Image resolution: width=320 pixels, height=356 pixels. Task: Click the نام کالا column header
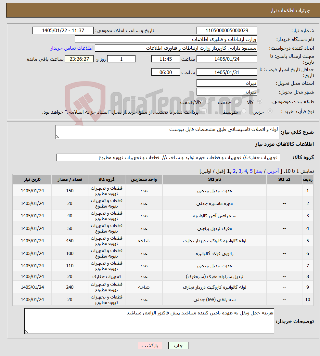click(x=214, y=179)
